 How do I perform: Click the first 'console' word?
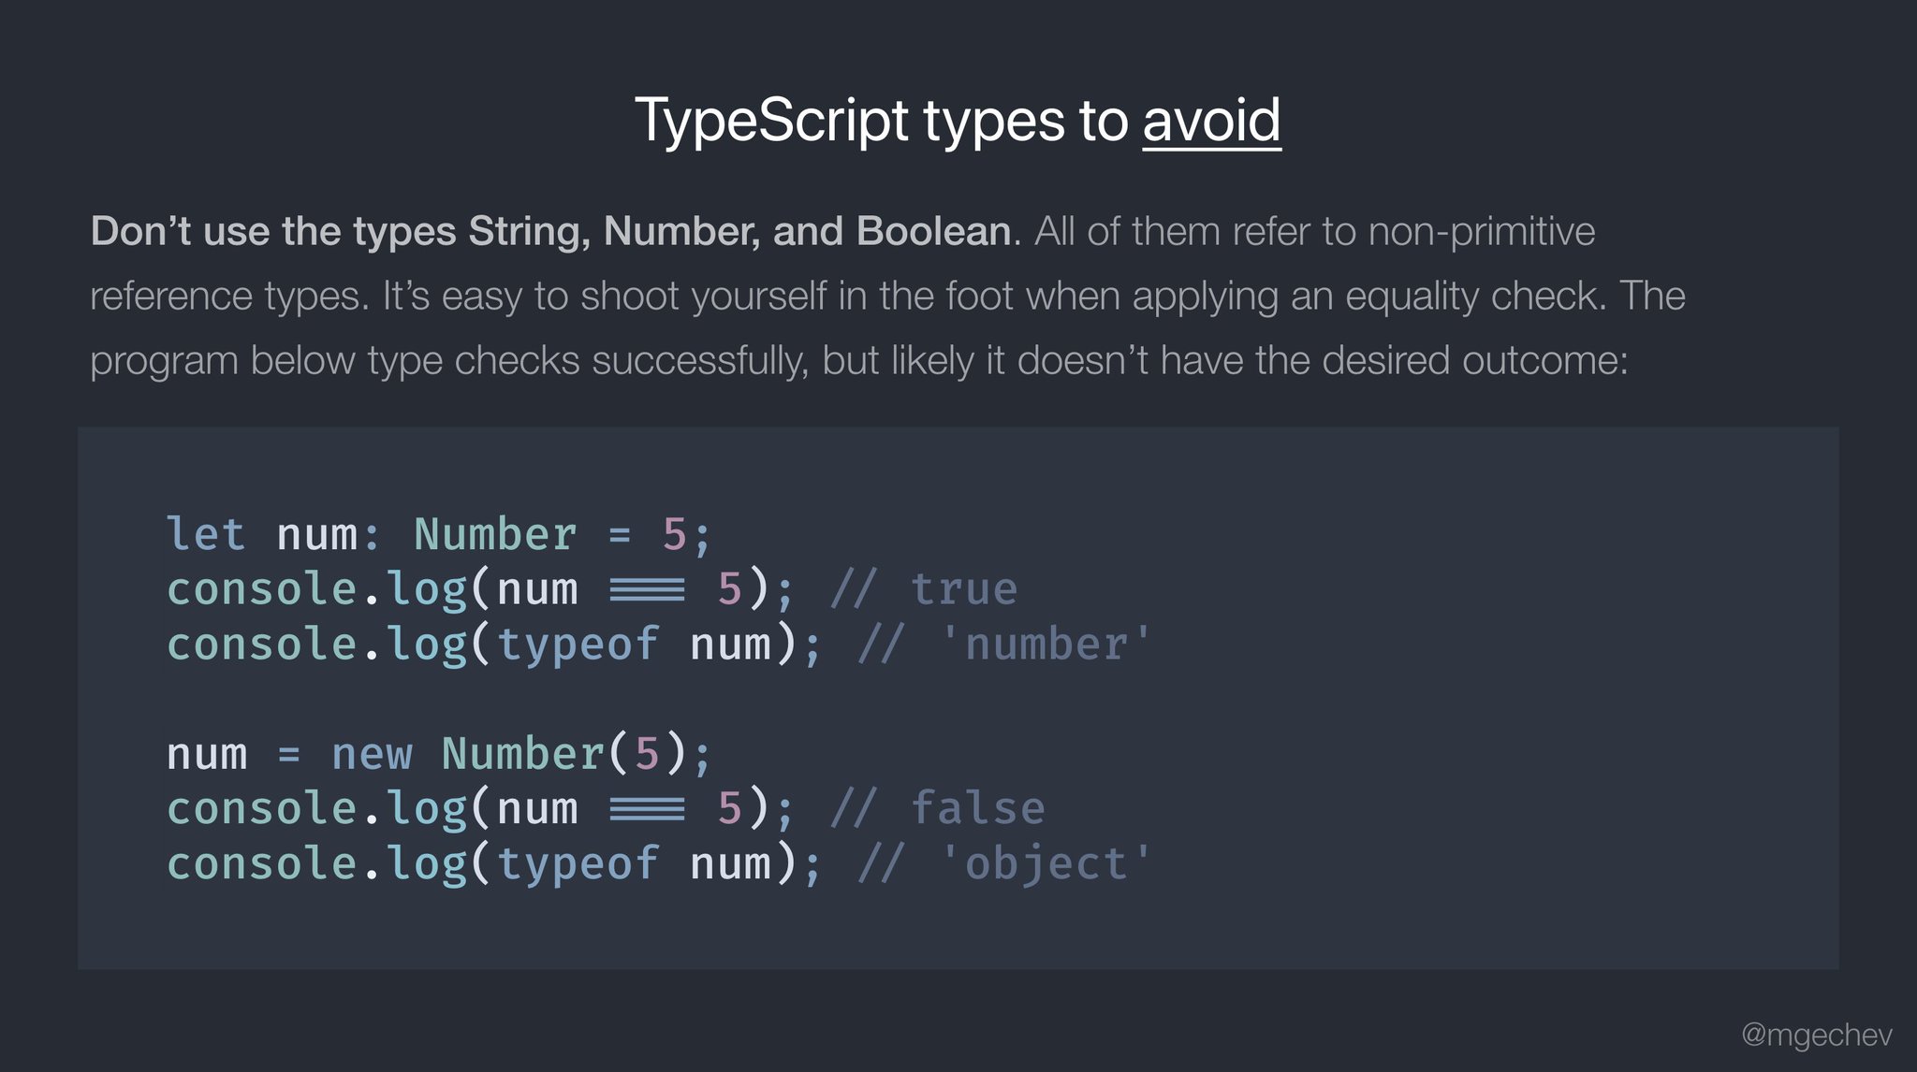click(x=261, y=590)
